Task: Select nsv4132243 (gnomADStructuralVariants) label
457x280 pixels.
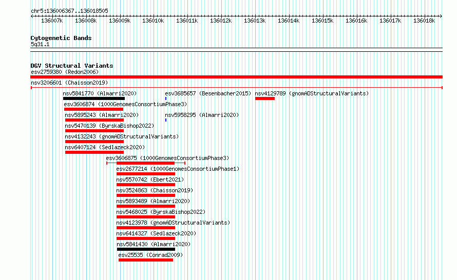Action: point(122,136)
